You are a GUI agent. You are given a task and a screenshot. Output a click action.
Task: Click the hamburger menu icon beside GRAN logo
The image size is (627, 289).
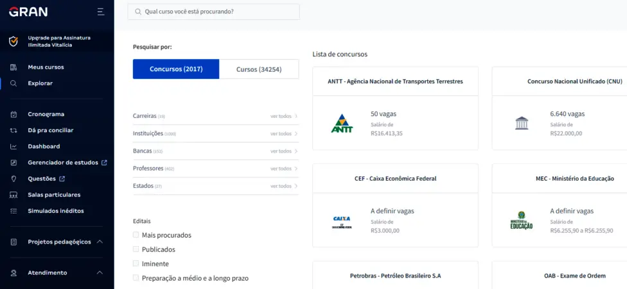pos(100,12)
